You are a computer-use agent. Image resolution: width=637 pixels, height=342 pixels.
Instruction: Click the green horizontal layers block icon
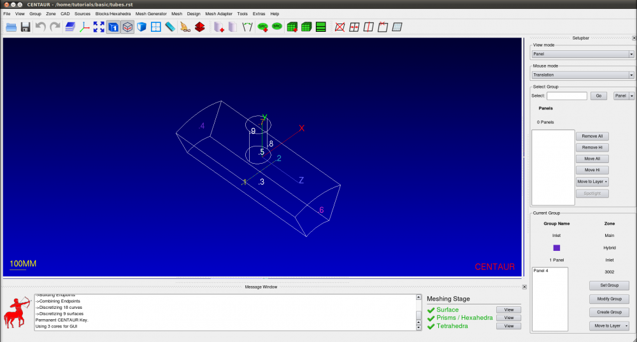(321, 27)
